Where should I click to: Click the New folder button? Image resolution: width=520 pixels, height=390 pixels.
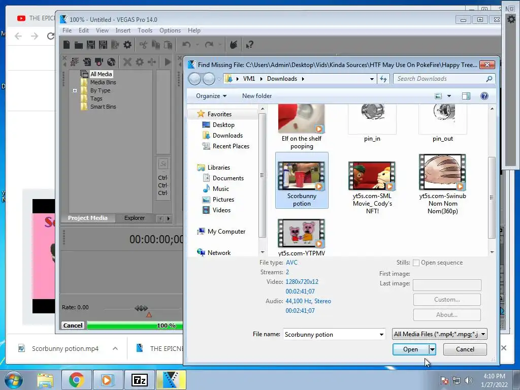coord(256,96)
